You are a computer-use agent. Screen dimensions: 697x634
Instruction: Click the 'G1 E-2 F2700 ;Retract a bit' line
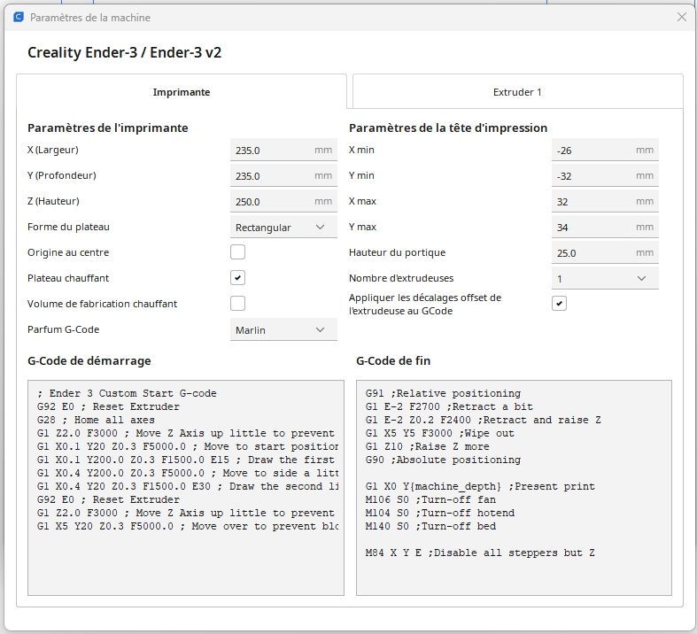point(449,406)
